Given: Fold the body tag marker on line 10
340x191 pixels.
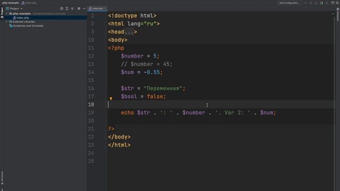Looking at the screenshot, I should 106,40.
